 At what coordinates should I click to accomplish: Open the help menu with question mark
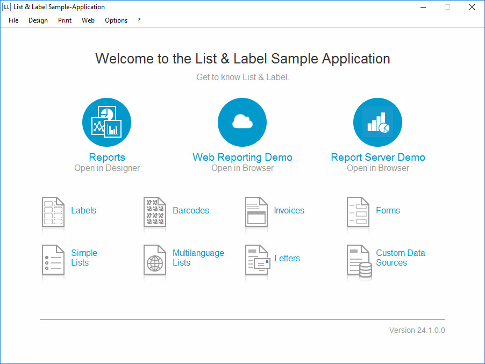pos(138,20)
